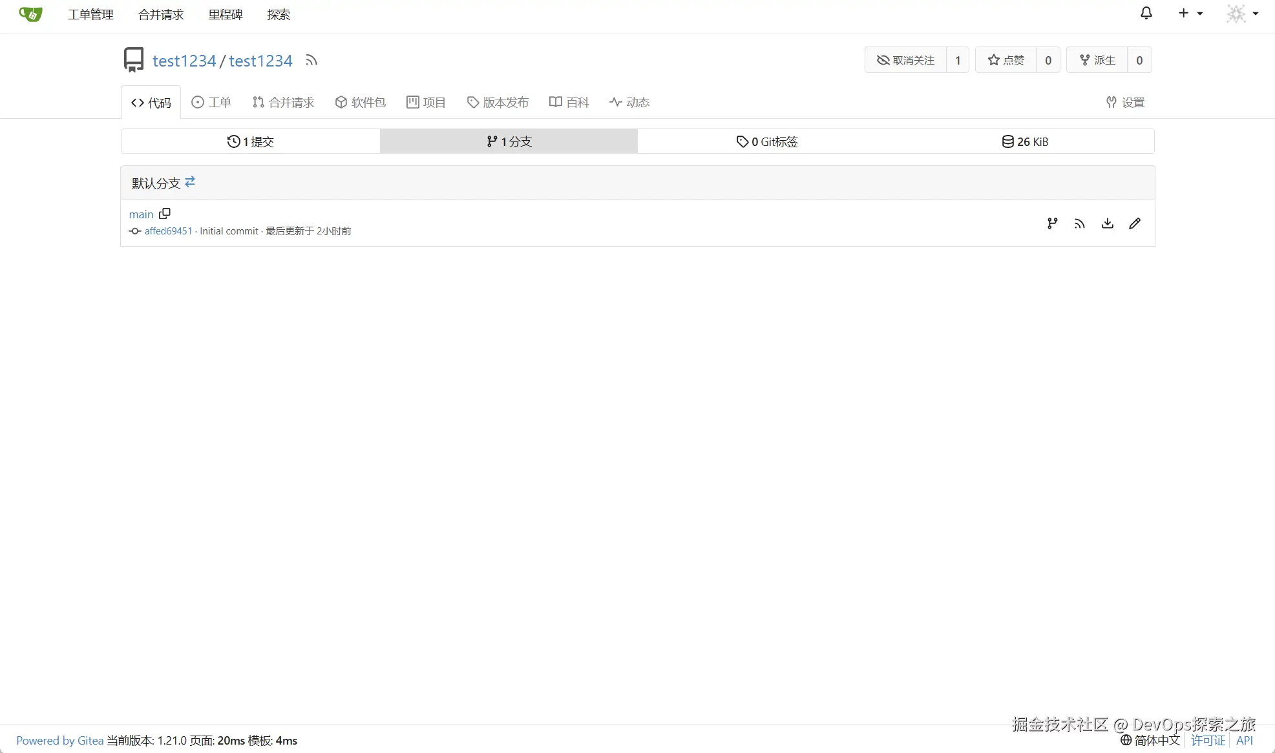
Task: Open the main branch RSS feed icon
Action: (x=1080, y=223)
